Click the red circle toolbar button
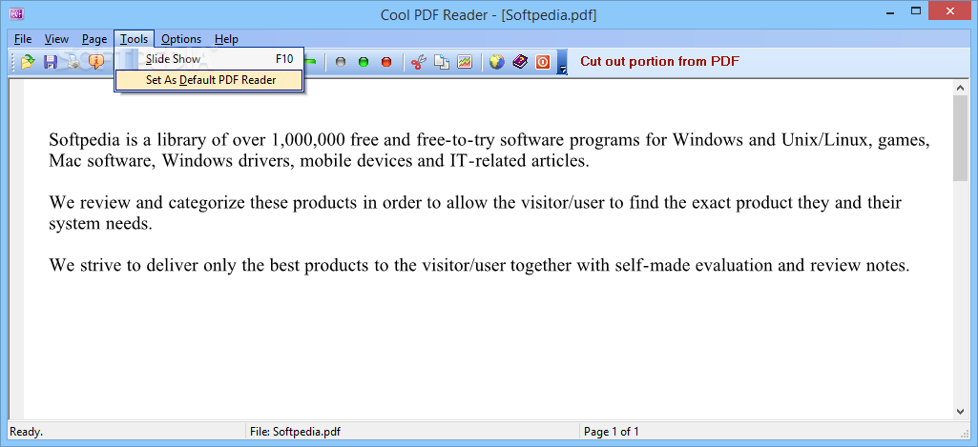 point(386,62)
